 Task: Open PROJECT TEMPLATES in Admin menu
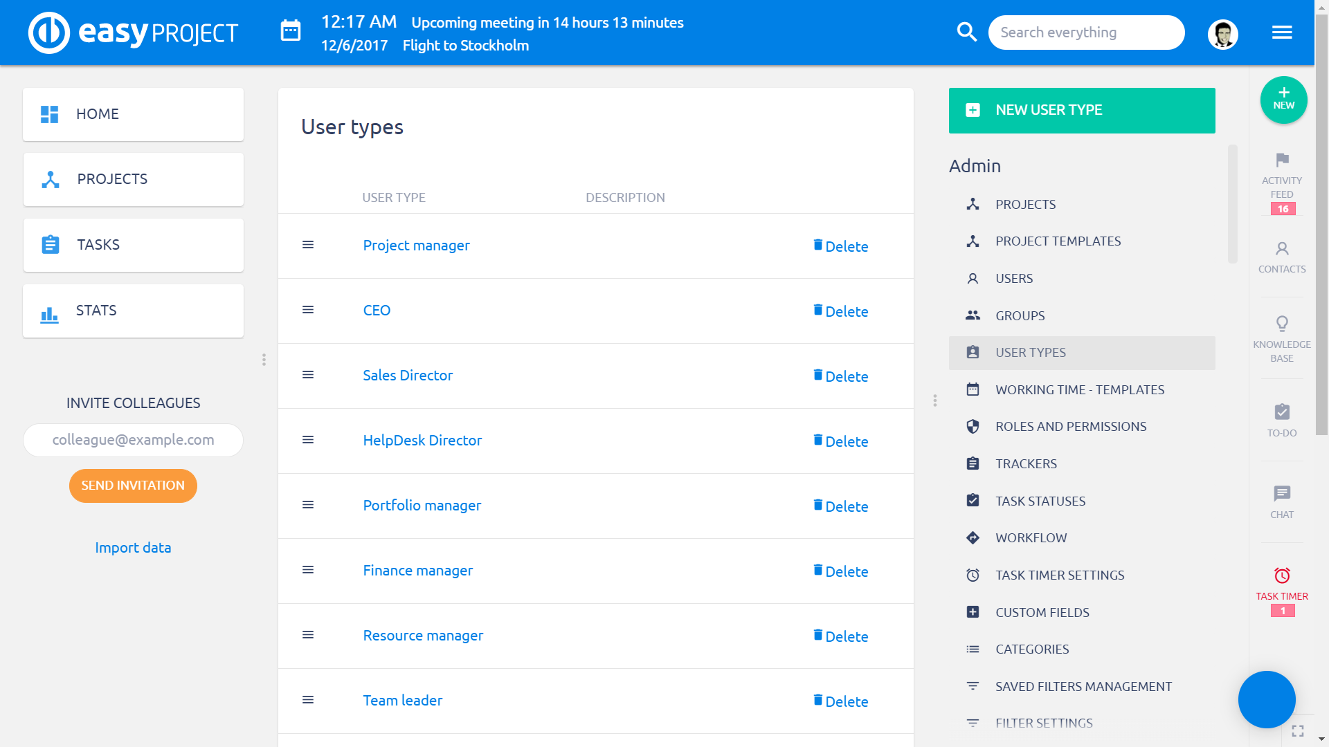click(1082, 241)
